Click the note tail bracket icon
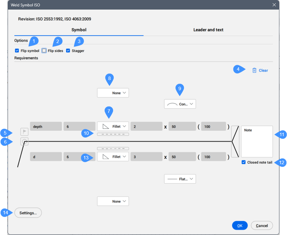Image resolution: width=287 pixels, height=235 pixels. (x=235, y=141)
